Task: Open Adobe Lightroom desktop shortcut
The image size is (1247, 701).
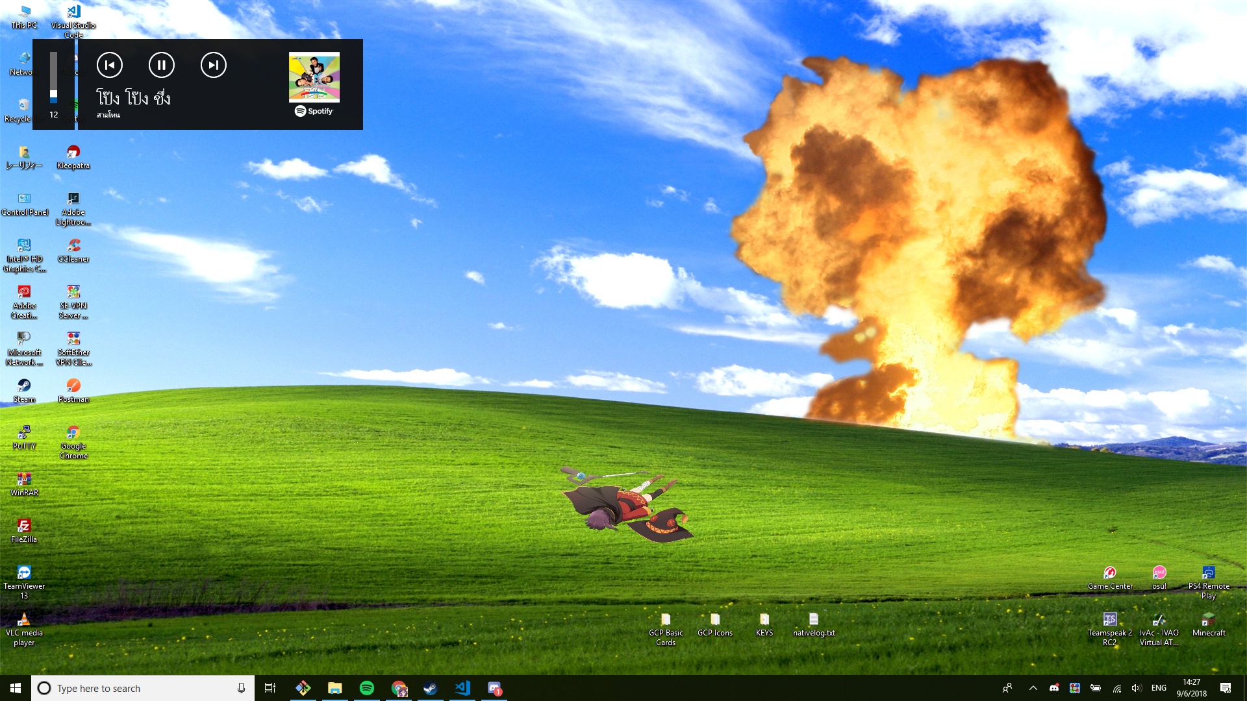Action: (73, 208)
